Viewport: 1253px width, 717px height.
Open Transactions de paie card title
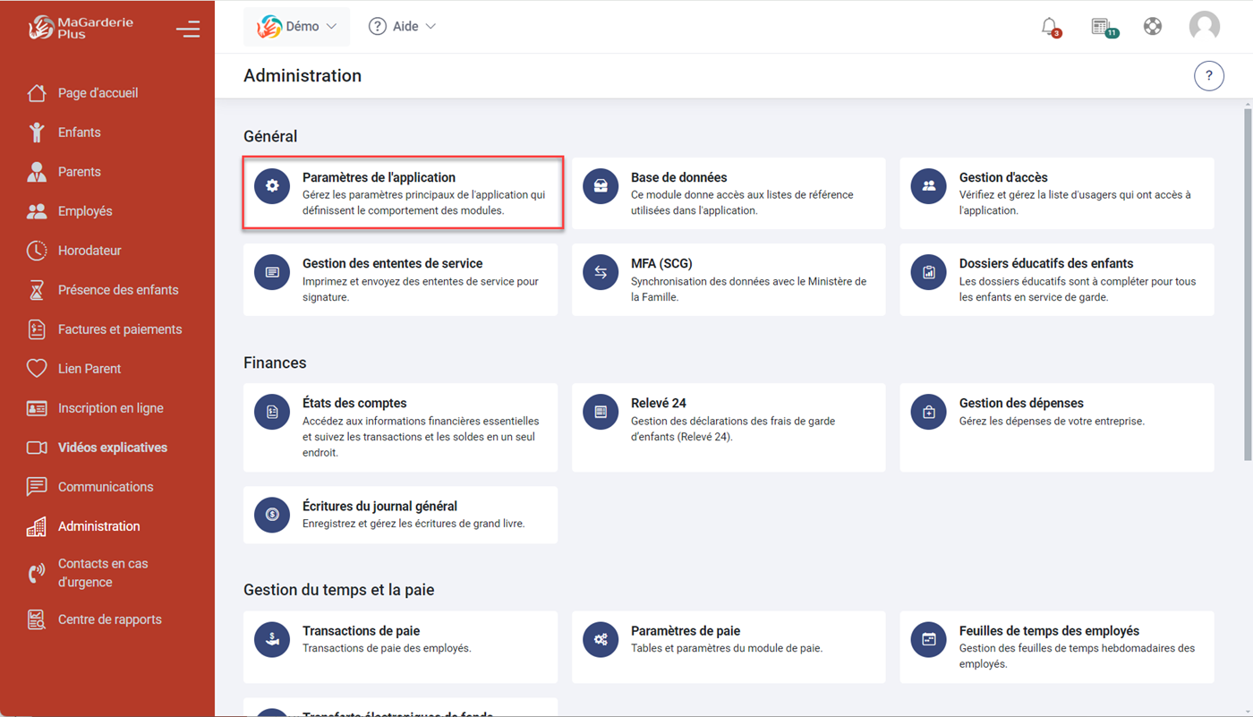click(x=361, y=631)
